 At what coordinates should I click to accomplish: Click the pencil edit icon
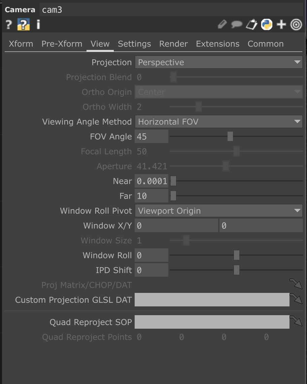click(222, 25)
